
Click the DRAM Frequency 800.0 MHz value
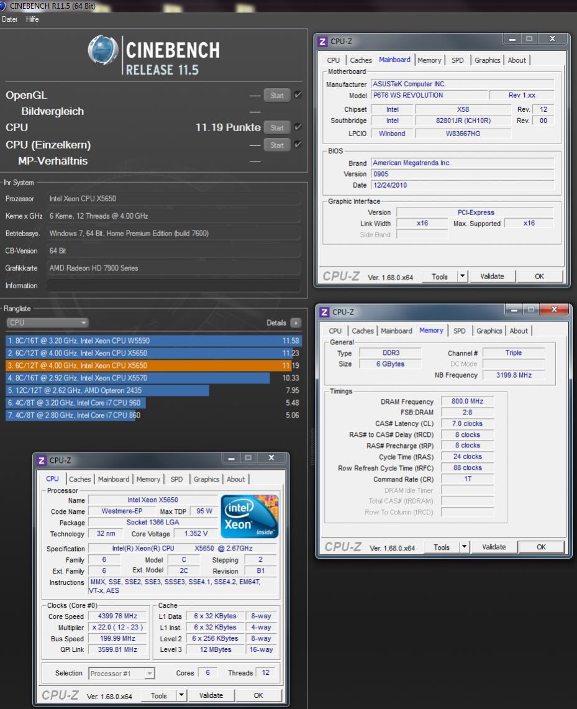coord(467,401)
